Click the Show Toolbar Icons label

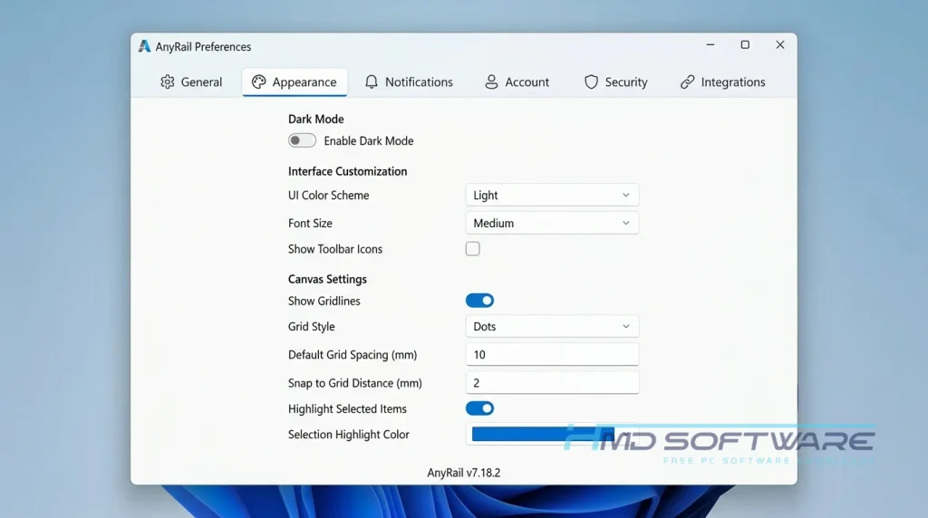[x=335, y=249]
